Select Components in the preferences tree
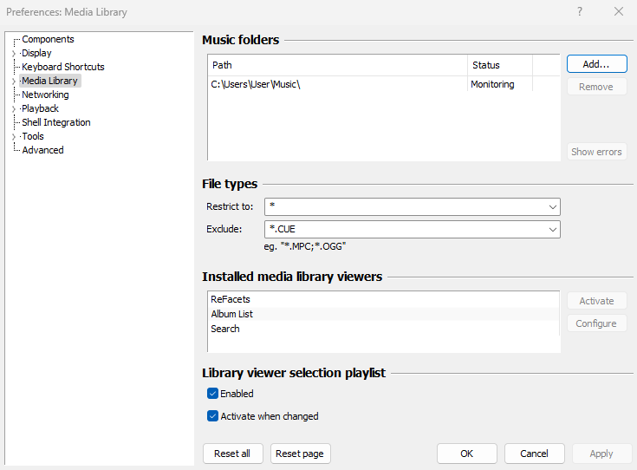The width and height of the screenshot is (637, 470). click(x=48, y=39)
